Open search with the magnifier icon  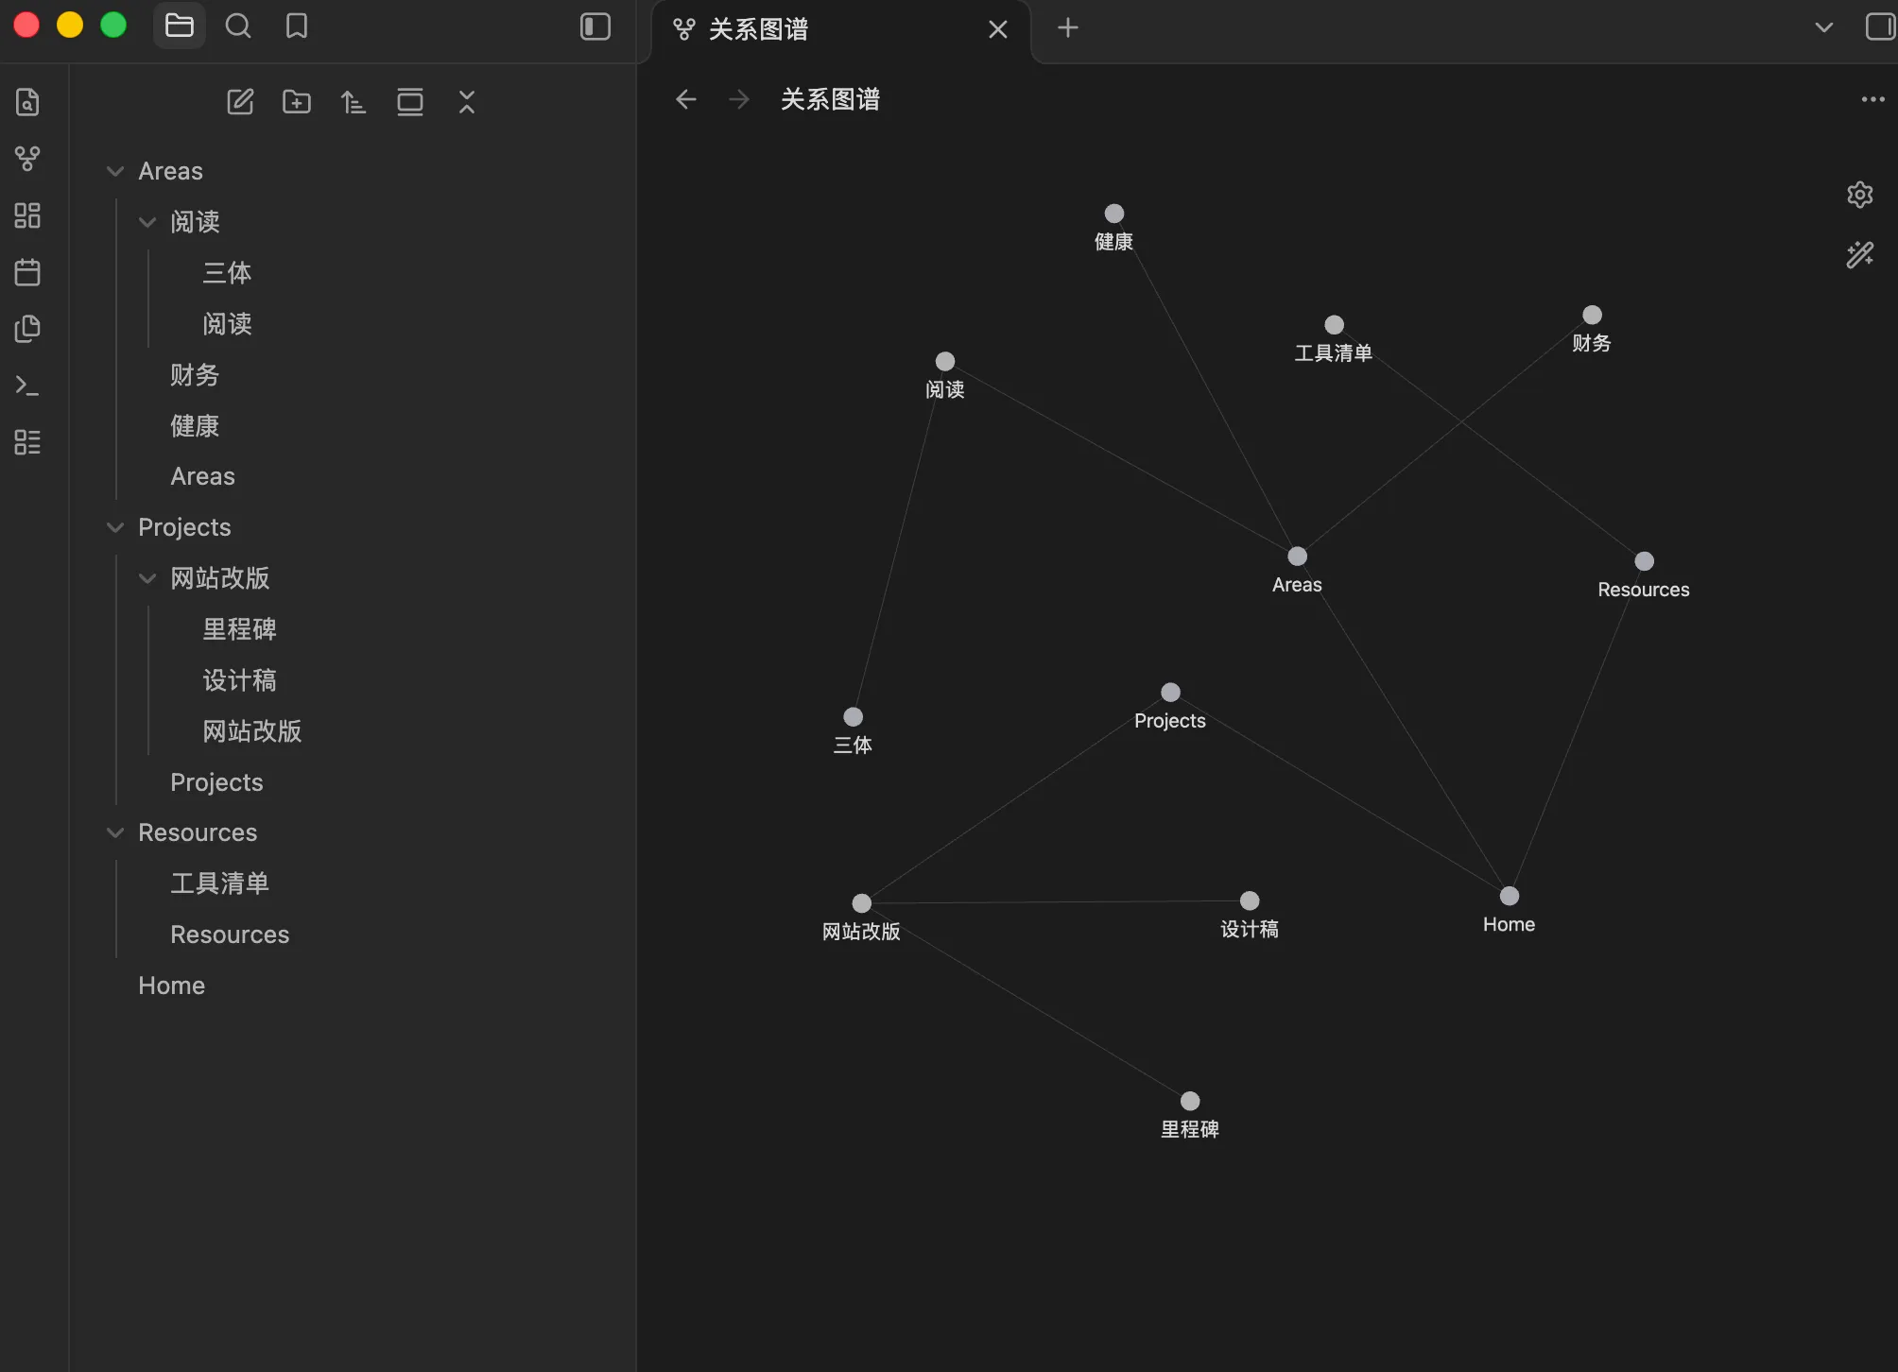pos(238,26)
